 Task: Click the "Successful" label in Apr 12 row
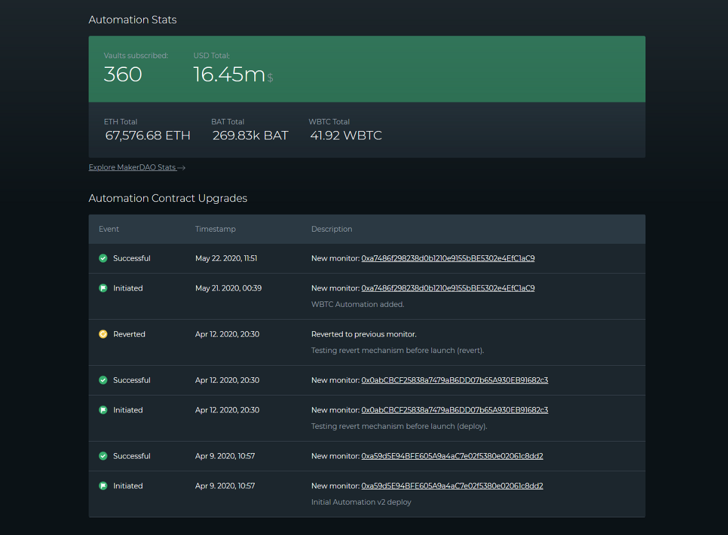[x=132, y=380]
